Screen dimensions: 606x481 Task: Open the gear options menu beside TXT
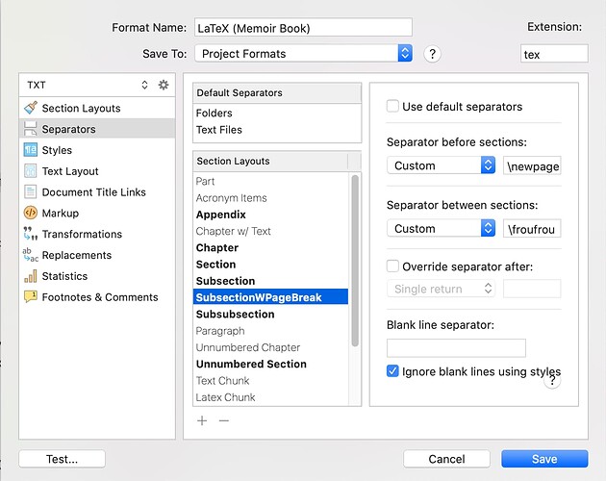164,85
